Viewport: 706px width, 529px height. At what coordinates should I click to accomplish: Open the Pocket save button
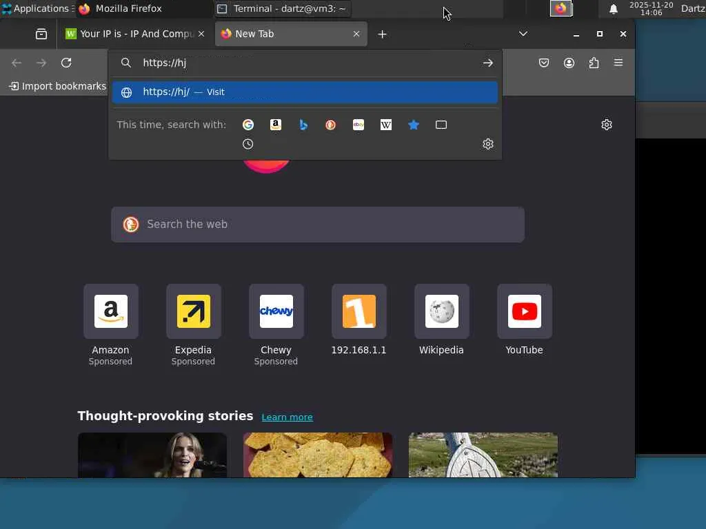click(x=544, y=63)
